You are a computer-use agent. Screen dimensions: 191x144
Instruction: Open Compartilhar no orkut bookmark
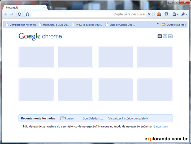click(x=21, y=25)
